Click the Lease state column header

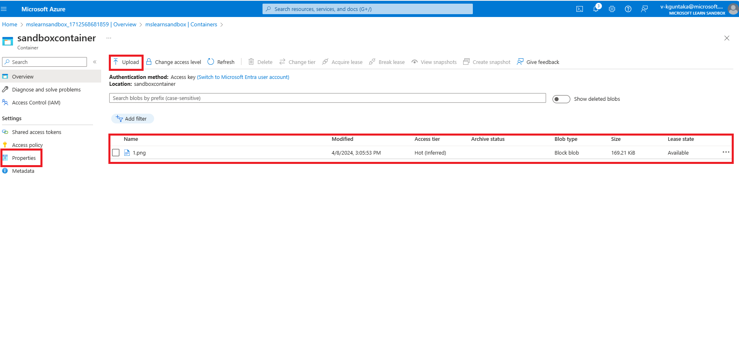point(681,139)
